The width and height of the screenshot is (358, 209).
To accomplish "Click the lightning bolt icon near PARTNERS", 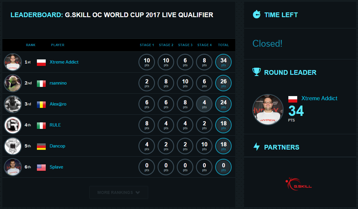I will [256, 147].
